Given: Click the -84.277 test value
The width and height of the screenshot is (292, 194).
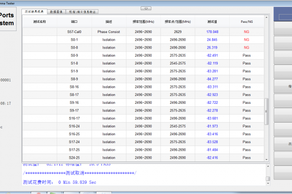Looking at the screenshot, I should click(212, 79).
